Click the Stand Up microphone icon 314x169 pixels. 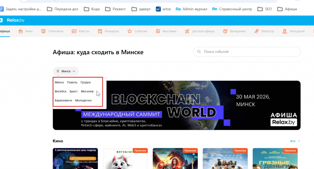click(256, 31)
